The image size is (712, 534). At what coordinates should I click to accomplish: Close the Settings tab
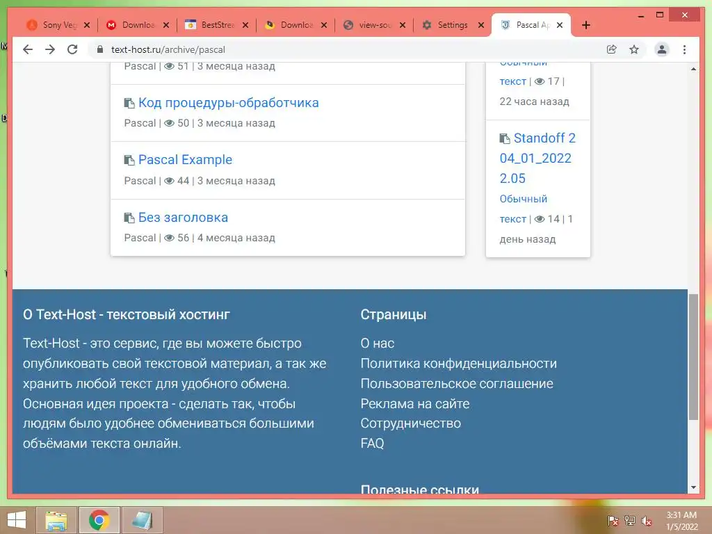coord(481,25)
